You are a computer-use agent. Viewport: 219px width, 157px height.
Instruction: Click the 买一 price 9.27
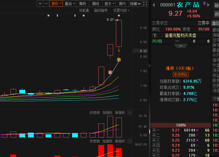click(175, 130)
